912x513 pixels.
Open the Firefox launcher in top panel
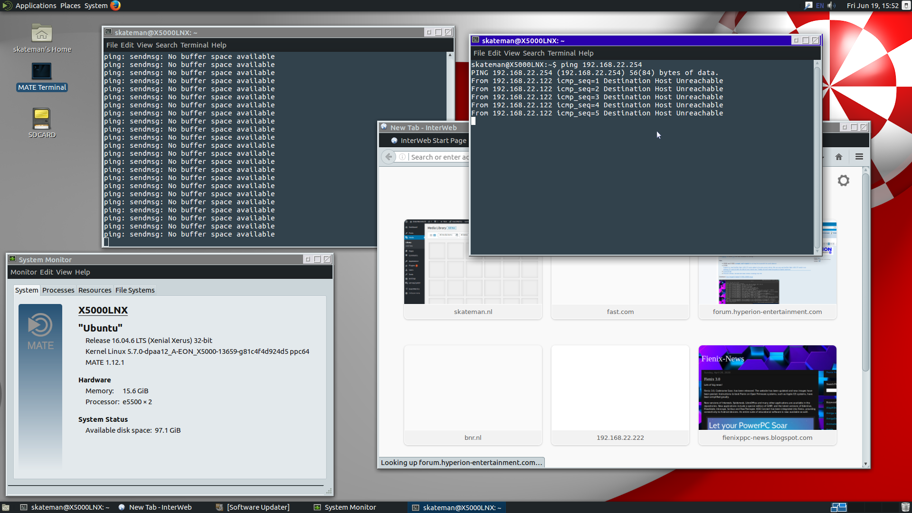tap(115, 5)
